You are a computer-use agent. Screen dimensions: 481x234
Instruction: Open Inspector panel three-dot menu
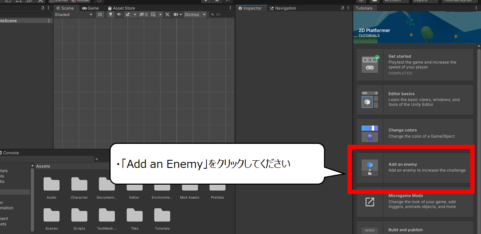click(348, 8)
